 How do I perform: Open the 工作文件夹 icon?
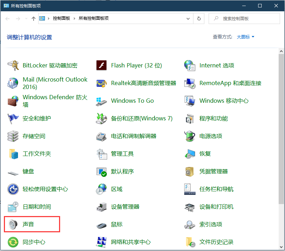[13, 154]
